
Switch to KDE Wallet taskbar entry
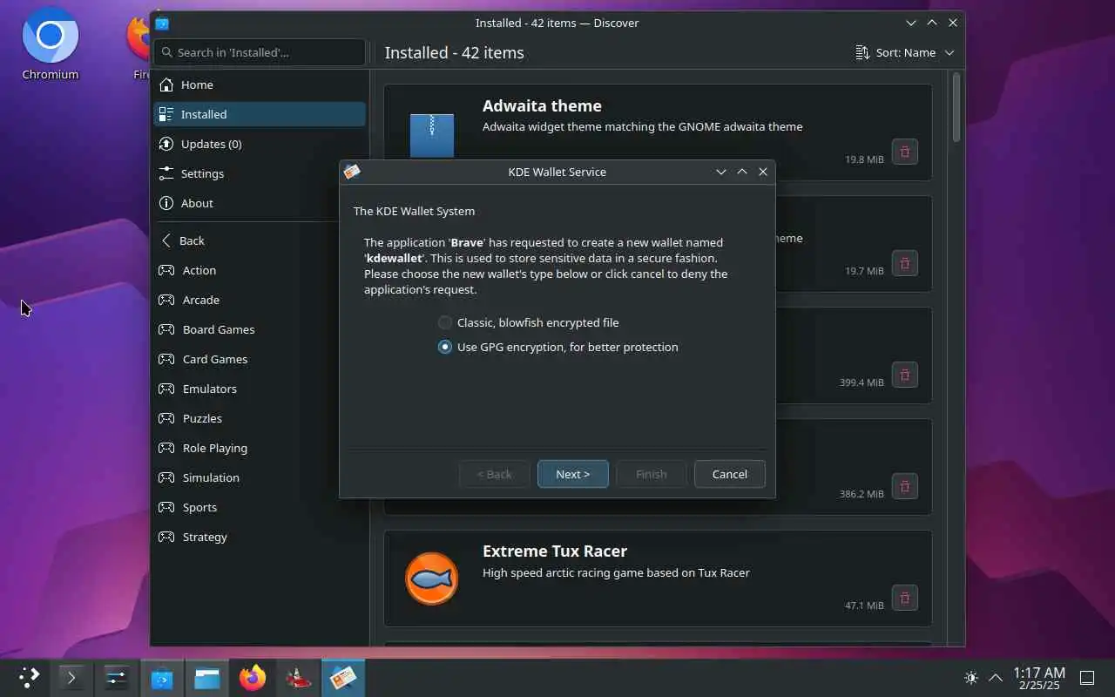pyautogui.click(x=343, y=677)
